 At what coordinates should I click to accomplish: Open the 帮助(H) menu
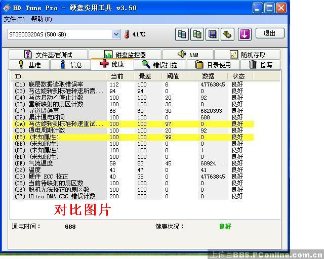(42, 19)
